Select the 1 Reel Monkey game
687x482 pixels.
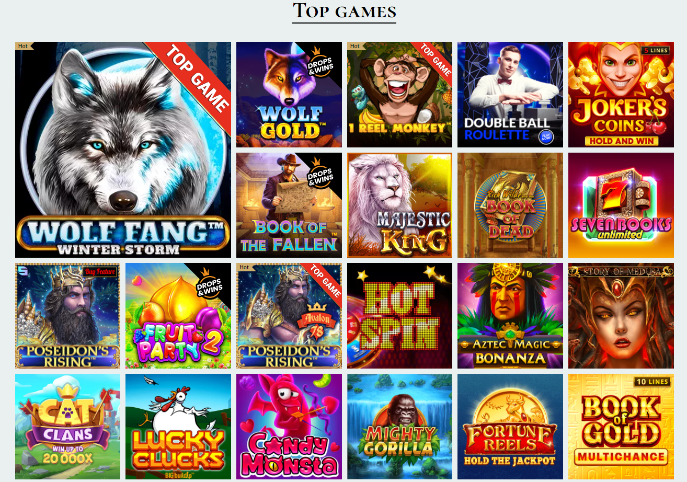[399, 95]
